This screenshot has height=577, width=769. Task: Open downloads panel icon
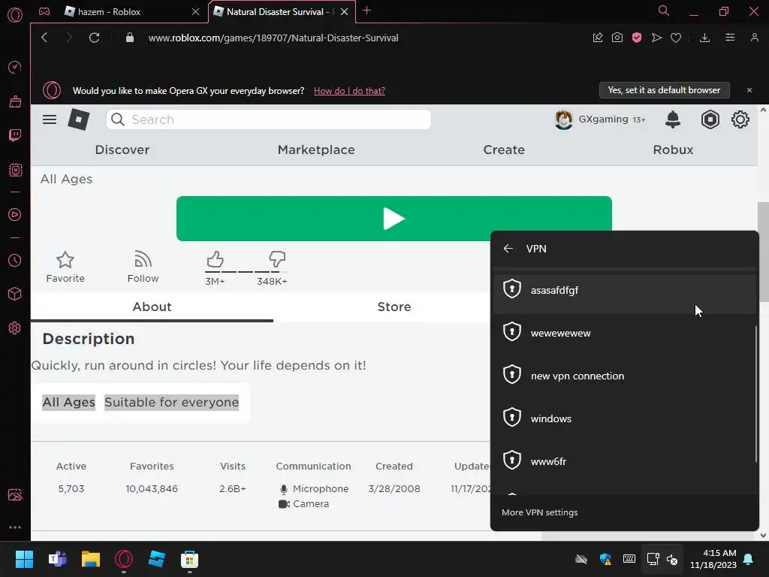[704, 38]
